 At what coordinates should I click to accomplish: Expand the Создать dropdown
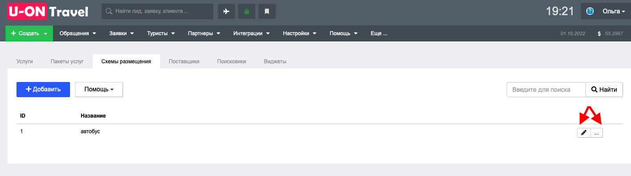click(x=29, y=33)
